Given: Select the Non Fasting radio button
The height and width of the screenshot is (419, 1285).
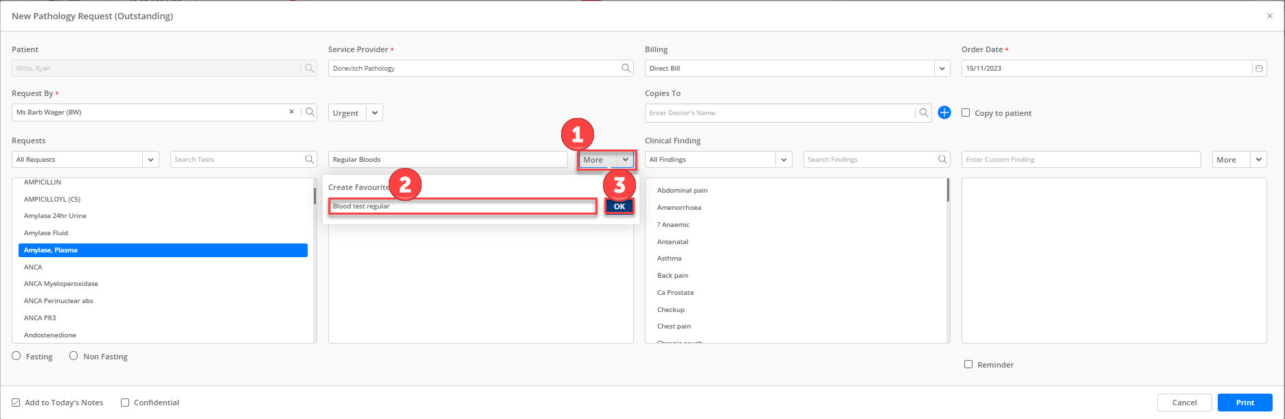Looking at the screenshot, I should [73, 356].
